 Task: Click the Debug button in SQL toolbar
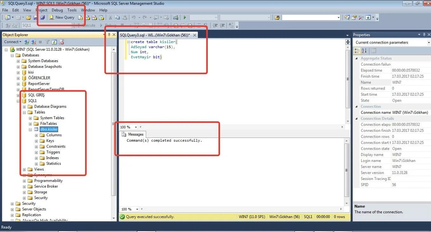[x=108, y=25]
